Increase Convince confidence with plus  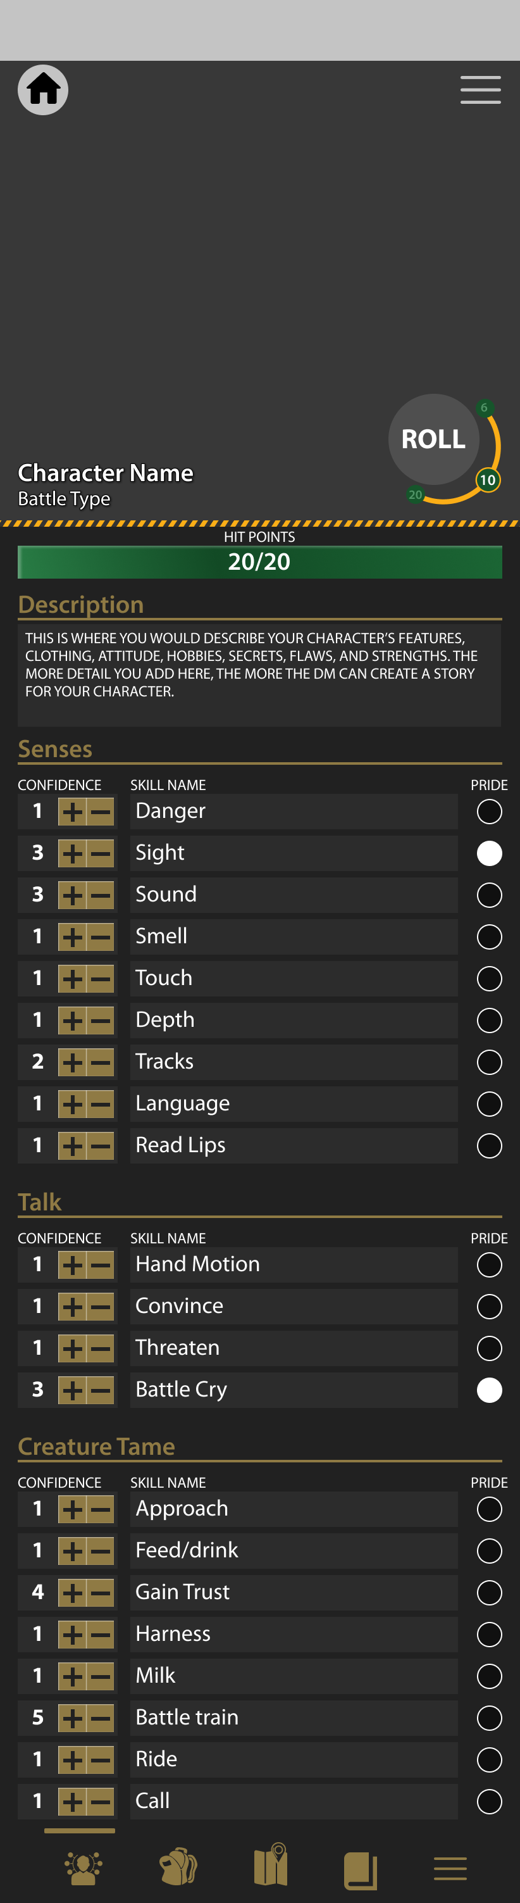[72, 1306]
